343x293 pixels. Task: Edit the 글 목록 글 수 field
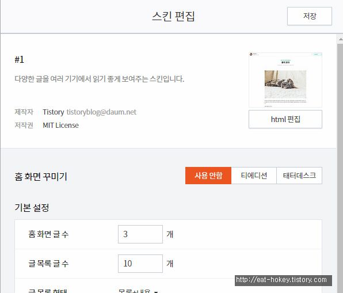(x=140, y=264)
